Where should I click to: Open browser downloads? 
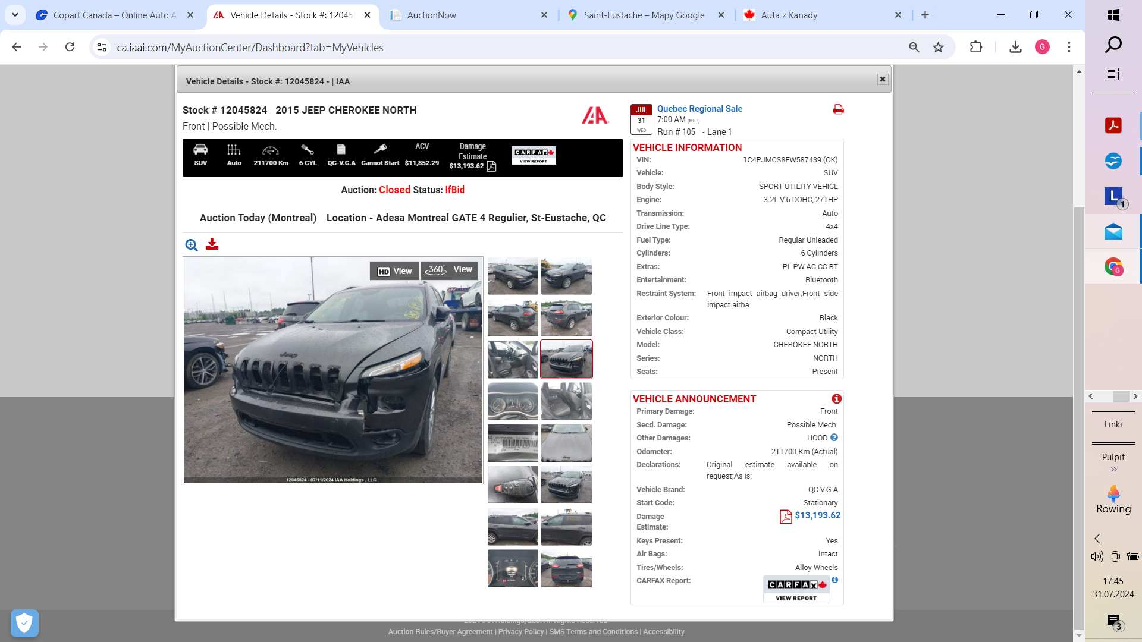point(1015,47)
